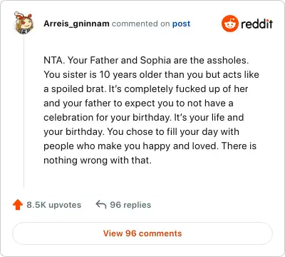This screenshot has height=257, width=285.
Task: Open the "96 replies" label
Action: tap(130, 205)
